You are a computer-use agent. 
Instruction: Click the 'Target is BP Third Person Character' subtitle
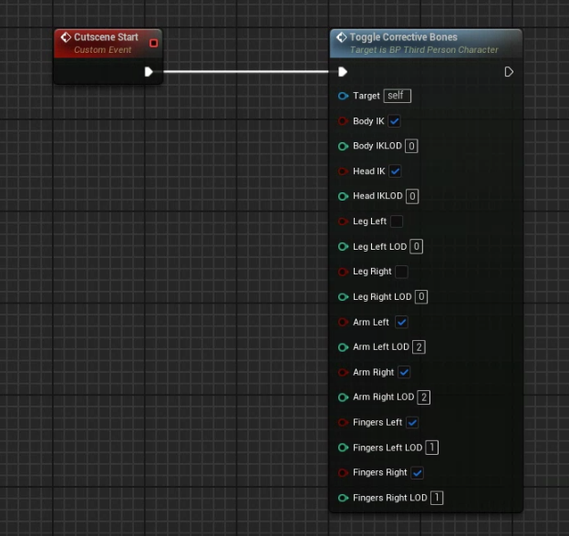tap(424, 50)
